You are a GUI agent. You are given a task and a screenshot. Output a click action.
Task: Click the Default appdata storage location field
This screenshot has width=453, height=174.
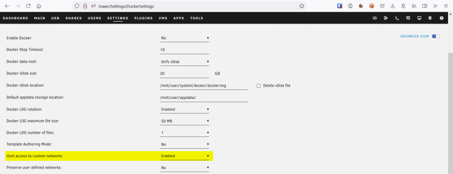[204, 97]
